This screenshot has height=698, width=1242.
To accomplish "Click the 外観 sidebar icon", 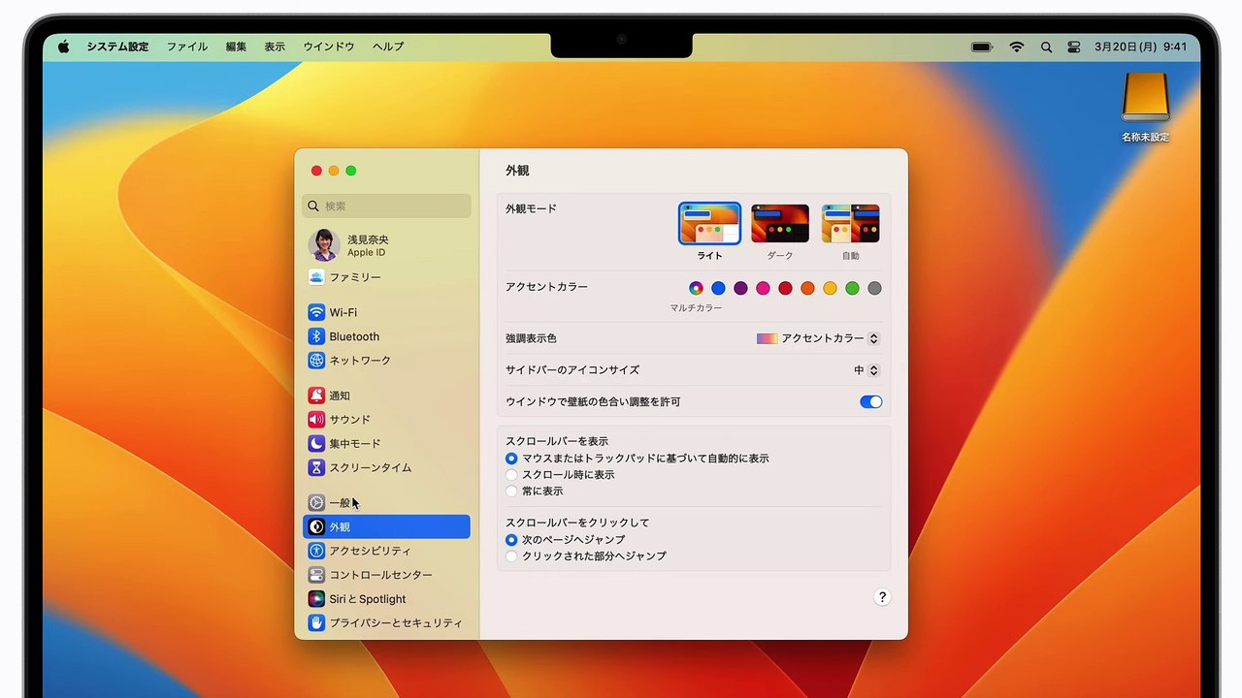I will click(316, 527).
